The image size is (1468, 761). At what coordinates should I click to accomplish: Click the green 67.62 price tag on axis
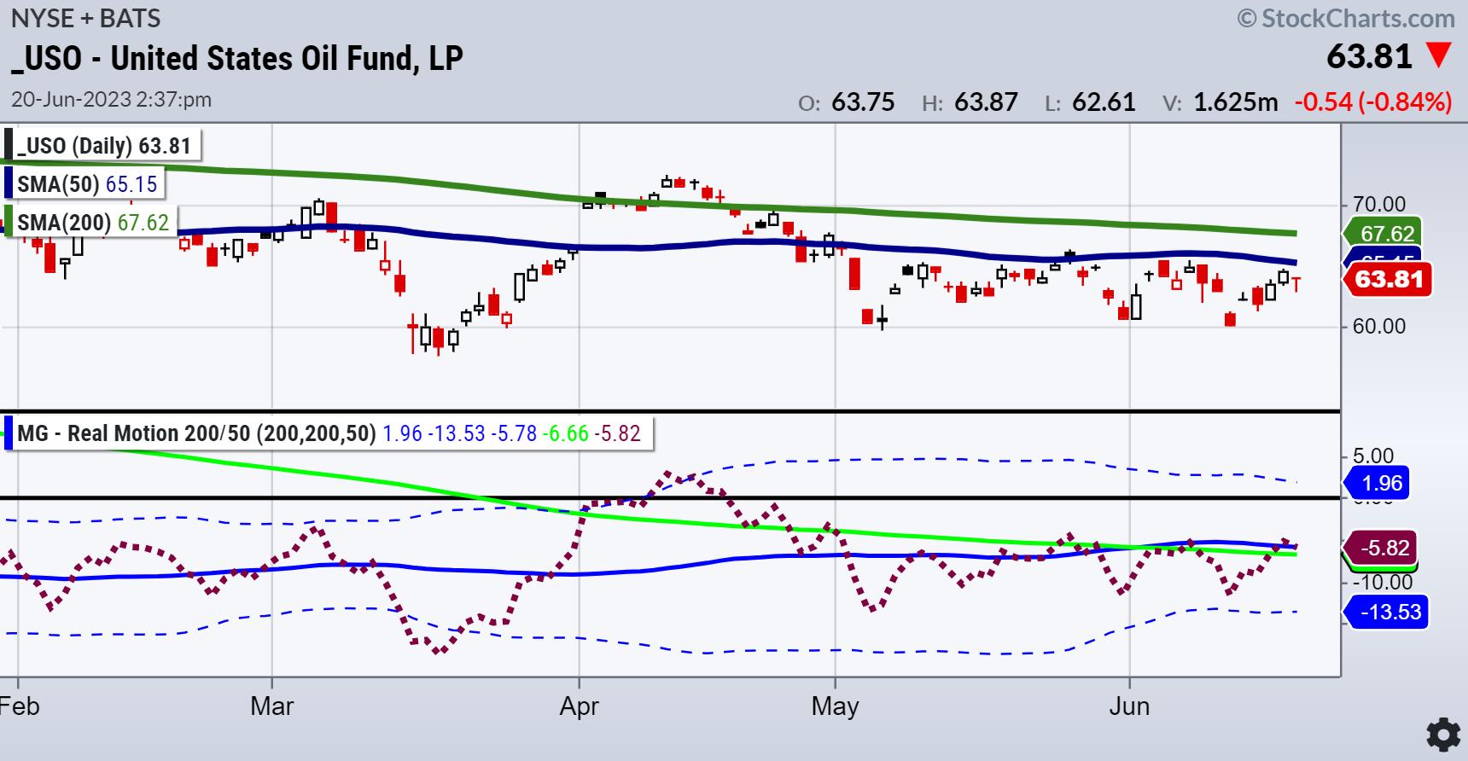click(1381, 233)
